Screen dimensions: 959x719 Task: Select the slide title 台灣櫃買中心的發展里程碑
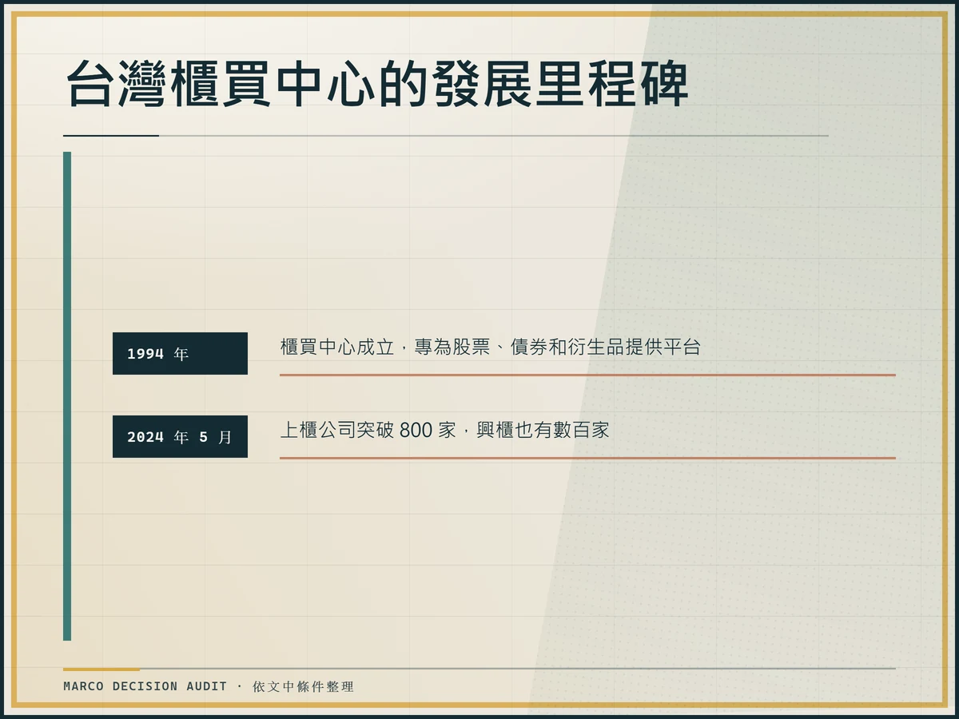click(x=376, y=85)
